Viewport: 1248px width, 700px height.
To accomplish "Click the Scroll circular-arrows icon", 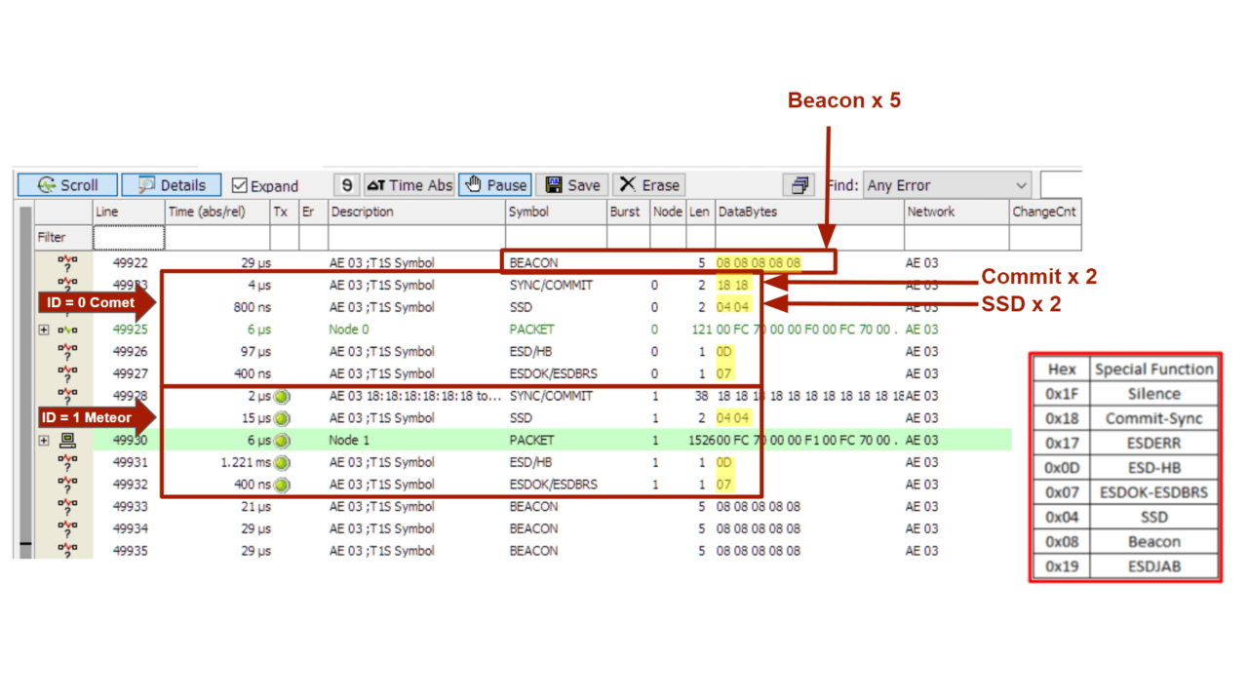I will [x=46, y=184].
